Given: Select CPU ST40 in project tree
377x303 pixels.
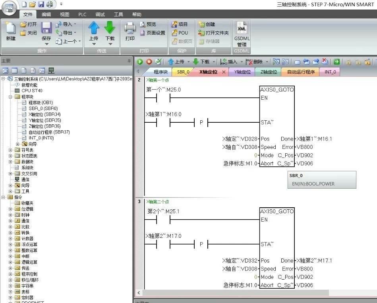Looking at the screenshot, I should [x=32, y=91].
